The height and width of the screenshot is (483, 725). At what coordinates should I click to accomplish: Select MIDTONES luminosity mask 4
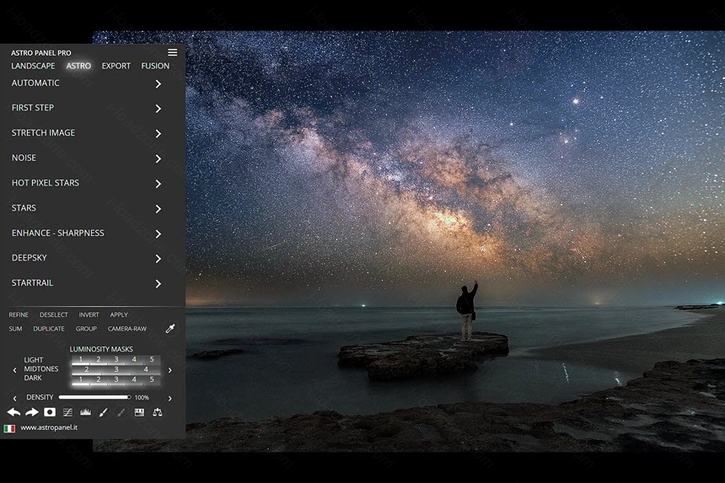tap(146, 369)
